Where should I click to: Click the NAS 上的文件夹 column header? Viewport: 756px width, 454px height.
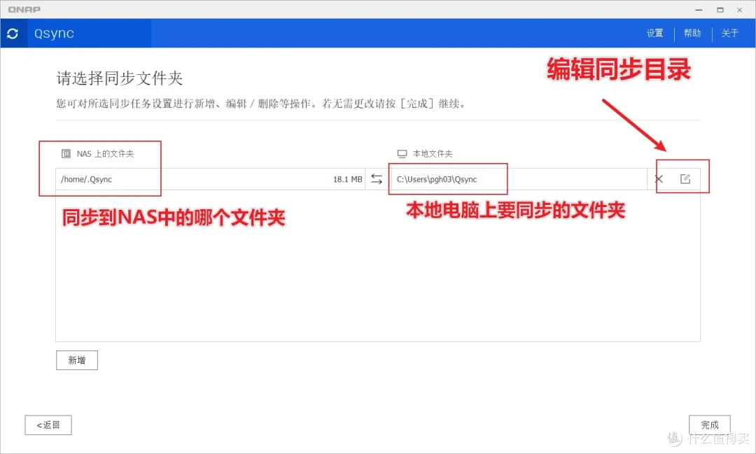pyautogui.click(x=105, y=154)
